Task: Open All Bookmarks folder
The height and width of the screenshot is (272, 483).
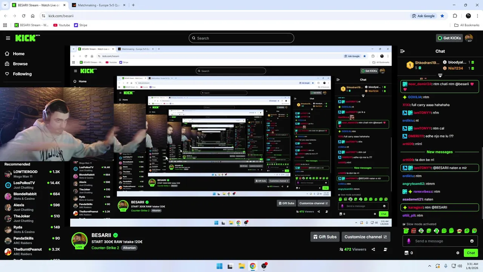Action: pyautogui.click(x=467, y=25)
